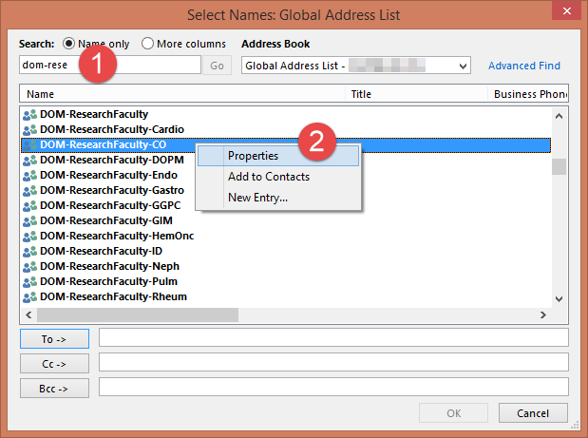Click the group icon next to DOM-ResearchFaculty-Endo
Viewport: 588px width, 438px height.
[29, 175]
